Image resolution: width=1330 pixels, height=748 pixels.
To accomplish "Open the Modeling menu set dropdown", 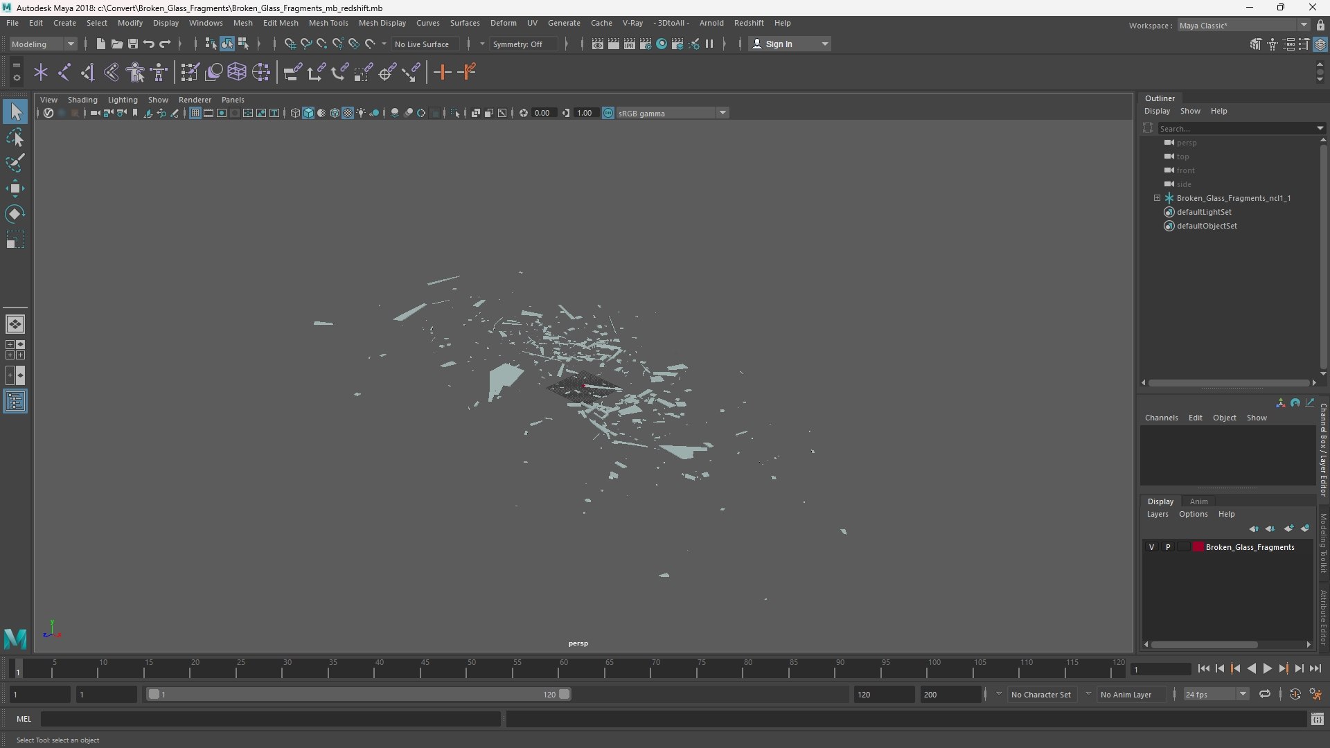I will pyautogui.click(x=43, y=44).
